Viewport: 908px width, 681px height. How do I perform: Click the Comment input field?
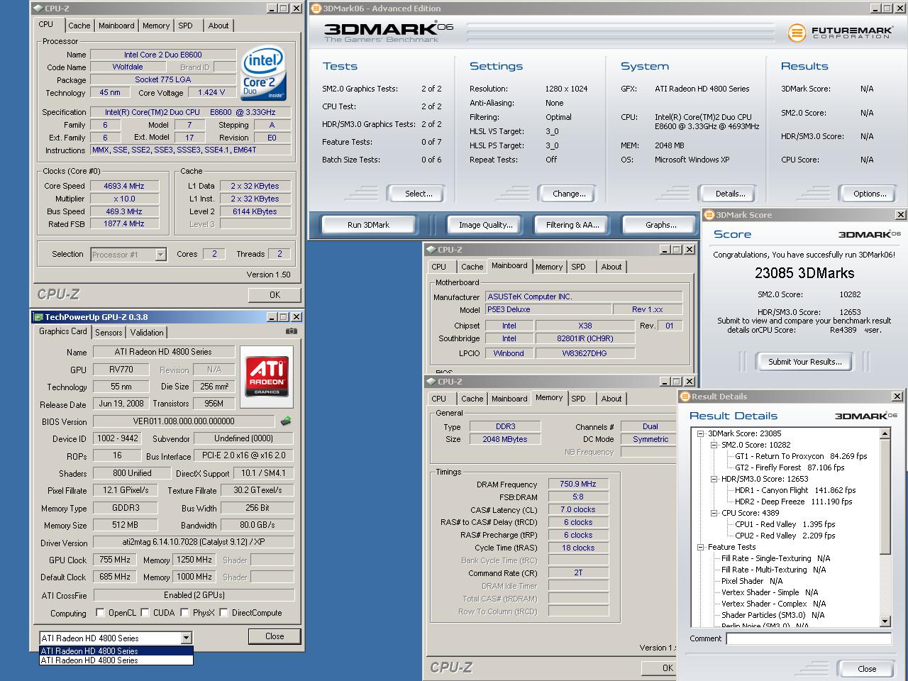point(809,638)
